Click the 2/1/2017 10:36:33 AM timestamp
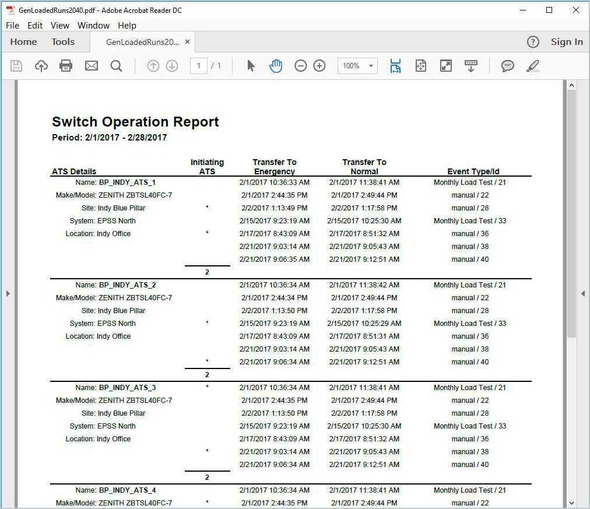 275,182
